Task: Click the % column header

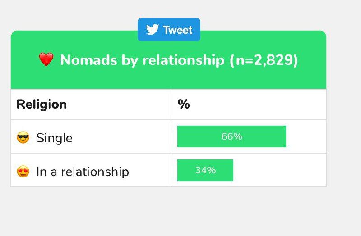Action: coord(184,104)
